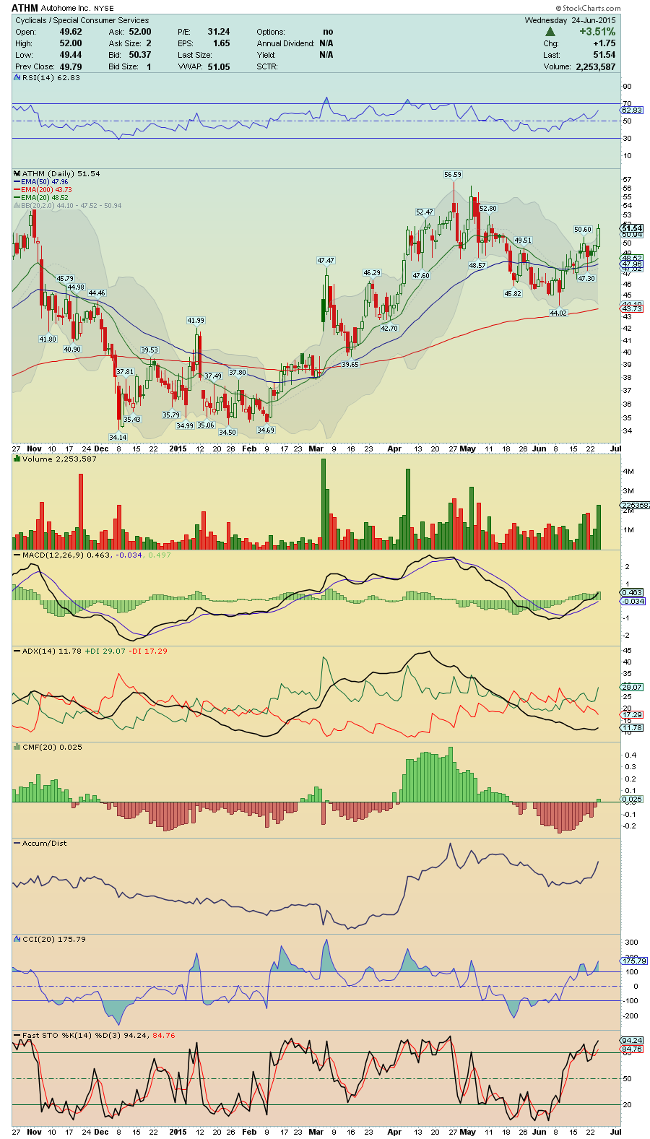Click the Accum/Dist panel icon
650x1139 pixels.
(x=17, y=844)
